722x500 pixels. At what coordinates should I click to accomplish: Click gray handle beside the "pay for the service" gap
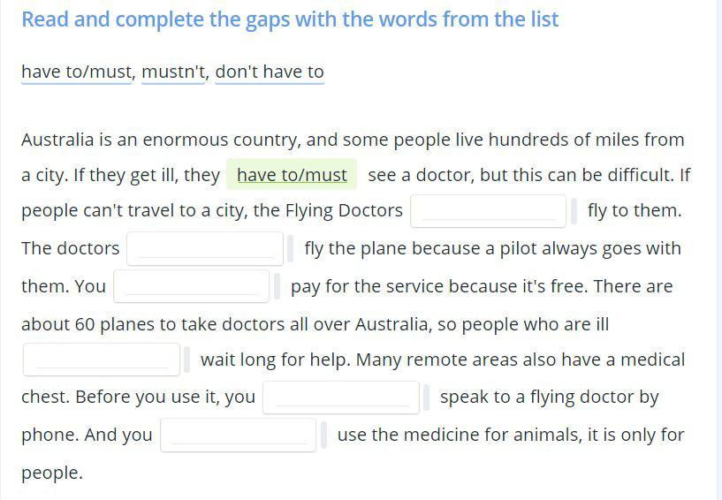point(277,286)
